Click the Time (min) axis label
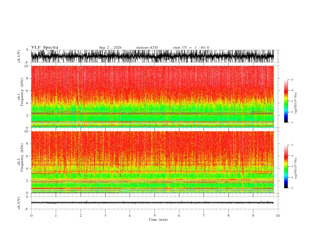This screenshot has width=313, height=242. pos(158,219)
